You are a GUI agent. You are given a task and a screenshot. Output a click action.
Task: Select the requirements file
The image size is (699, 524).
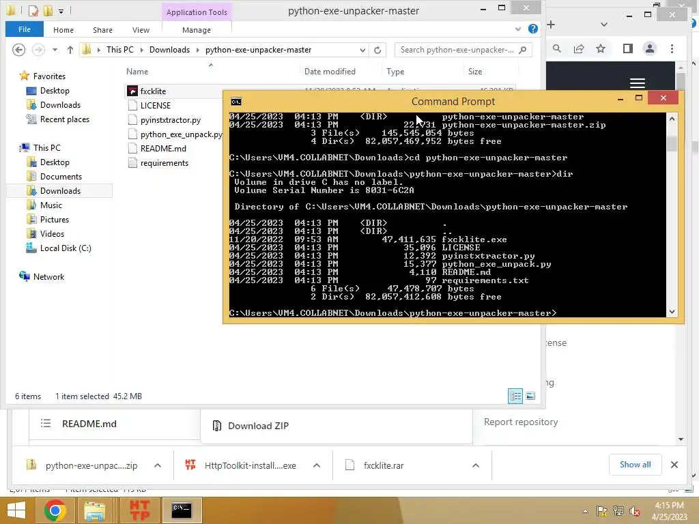pos(164,162)
